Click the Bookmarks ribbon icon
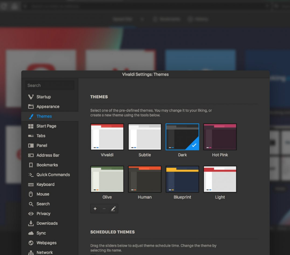The height and width of the screenshot is (255, 290). pos(31,165)
